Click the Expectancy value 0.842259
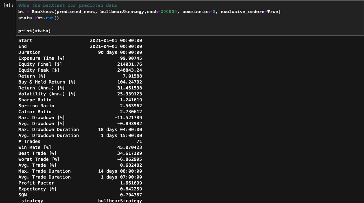 coord(131,189)
